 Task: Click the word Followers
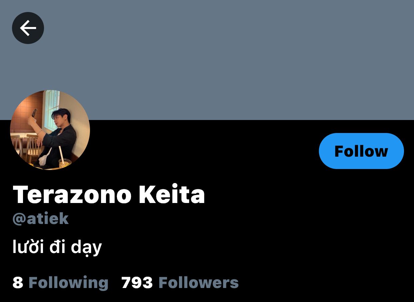[x=199, y=283]
